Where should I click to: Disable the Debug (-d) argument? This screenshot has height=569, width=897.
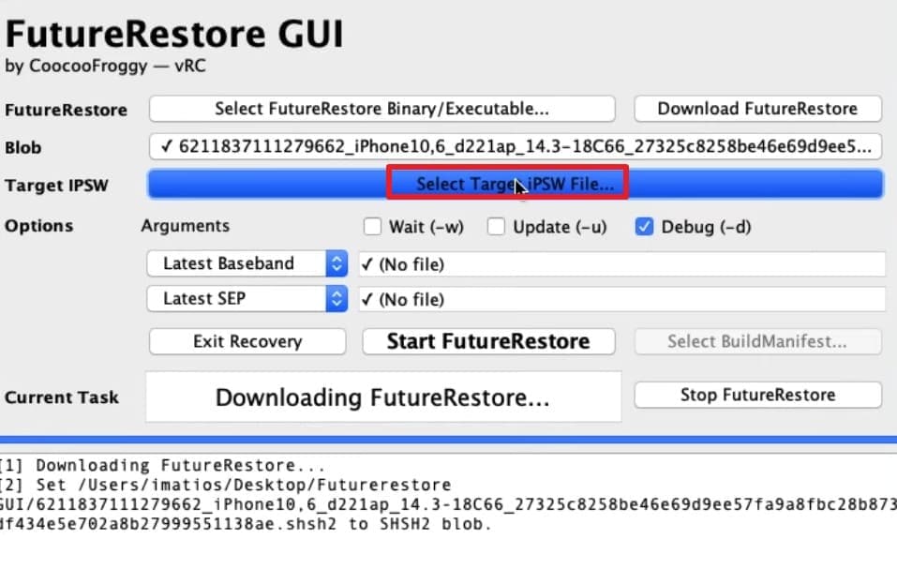coord(644,226)
